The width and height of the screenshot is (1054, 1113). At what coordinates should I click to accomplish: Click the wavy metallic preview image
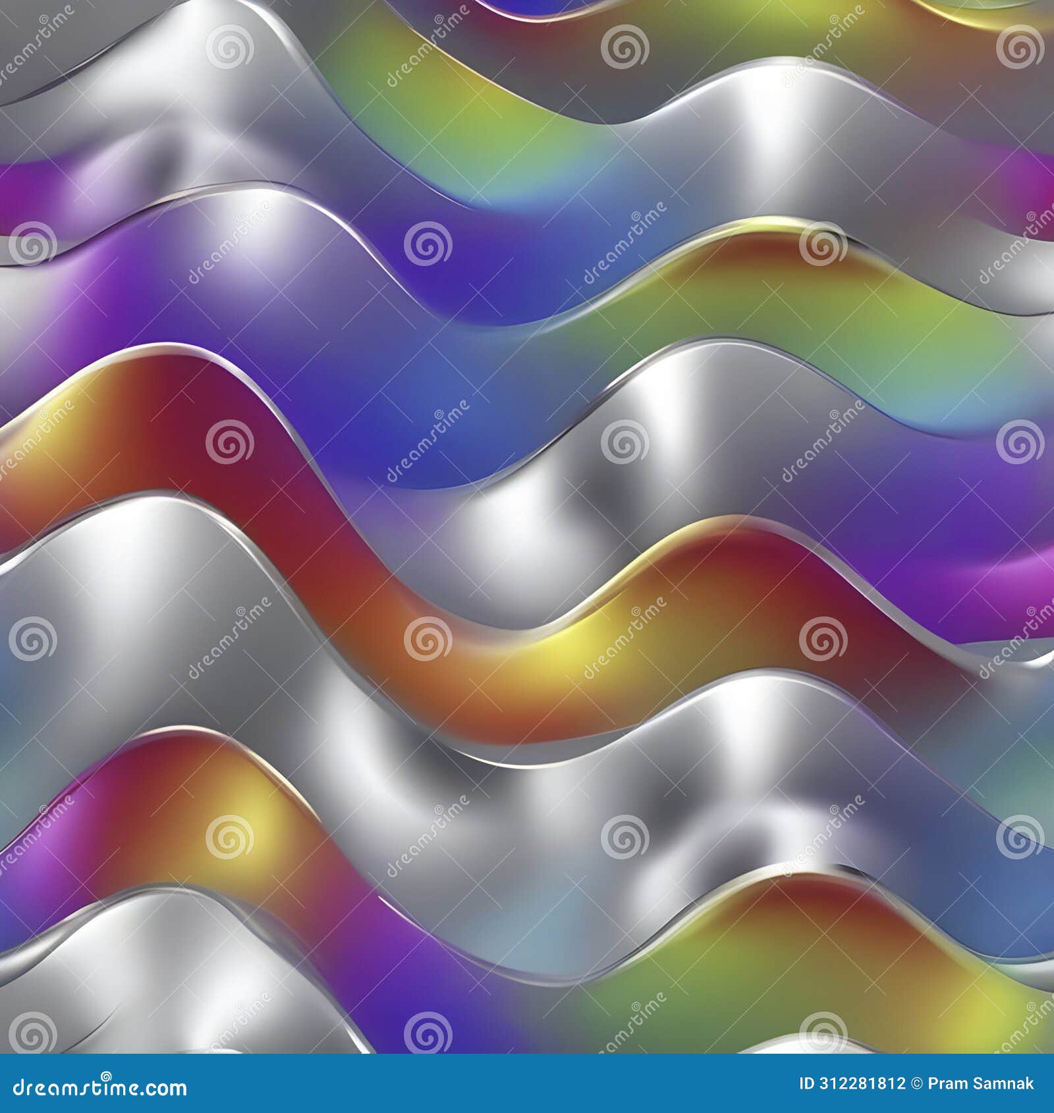click(x=527, y=527)
